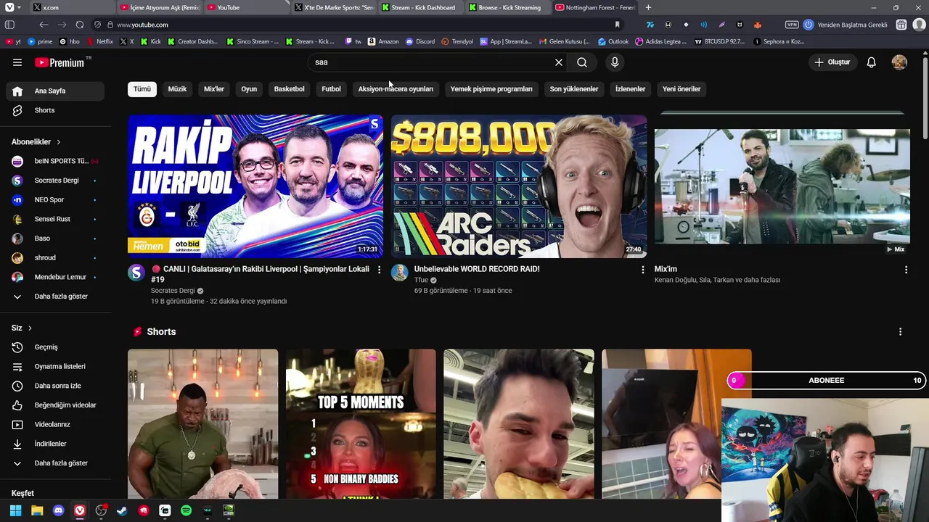The image size is (929, 522).
Task: Open the NEO Spor subscription
Action: pos(55,199)
